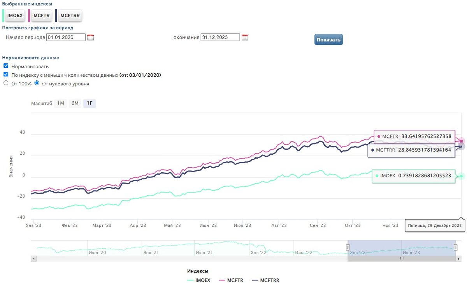Click the окончание date field
Viewport: 467px width, 283px height.
(x=220, y=37)
